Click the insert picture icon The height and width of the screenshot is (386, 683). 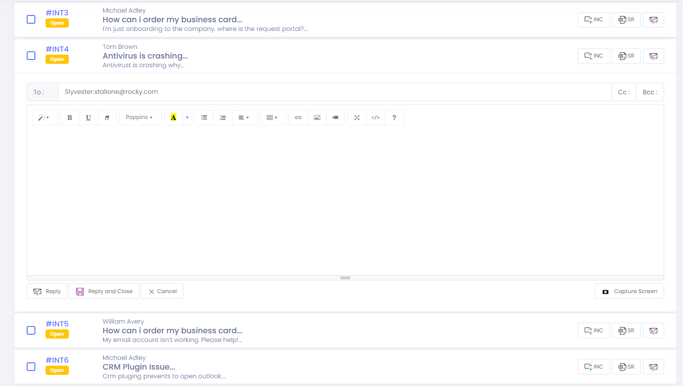coord(317,118)
